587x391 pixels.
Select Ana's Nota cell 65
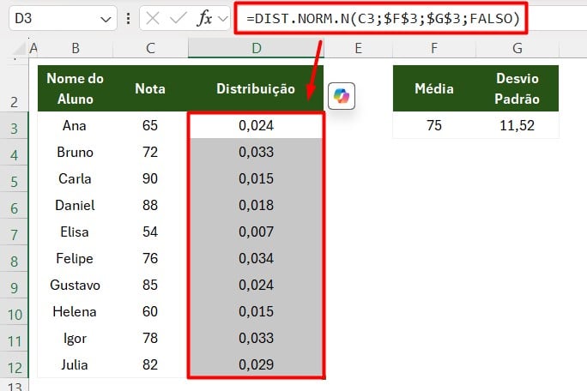[150, 125]
